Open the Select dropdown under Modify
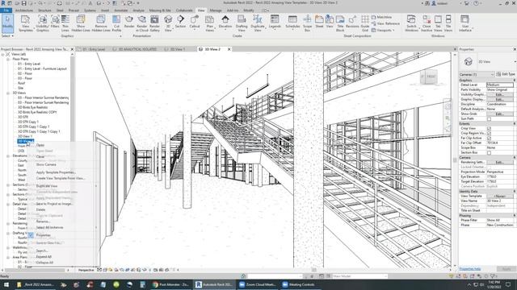This screenshot has width=517, height=290. point(7,35)
